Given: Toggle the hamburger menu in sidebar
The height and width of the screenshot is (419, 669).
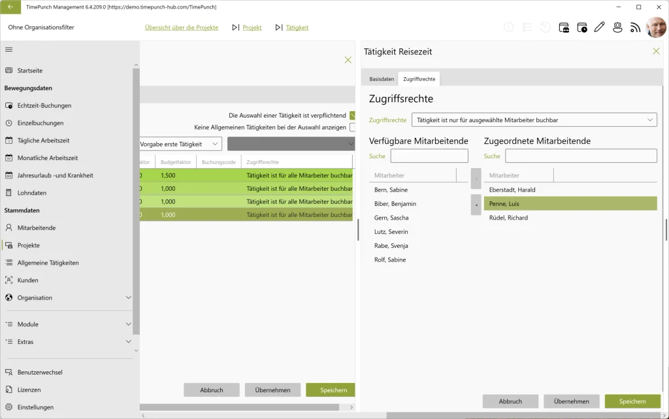Looking at the screenshot, I should point(8,50).
